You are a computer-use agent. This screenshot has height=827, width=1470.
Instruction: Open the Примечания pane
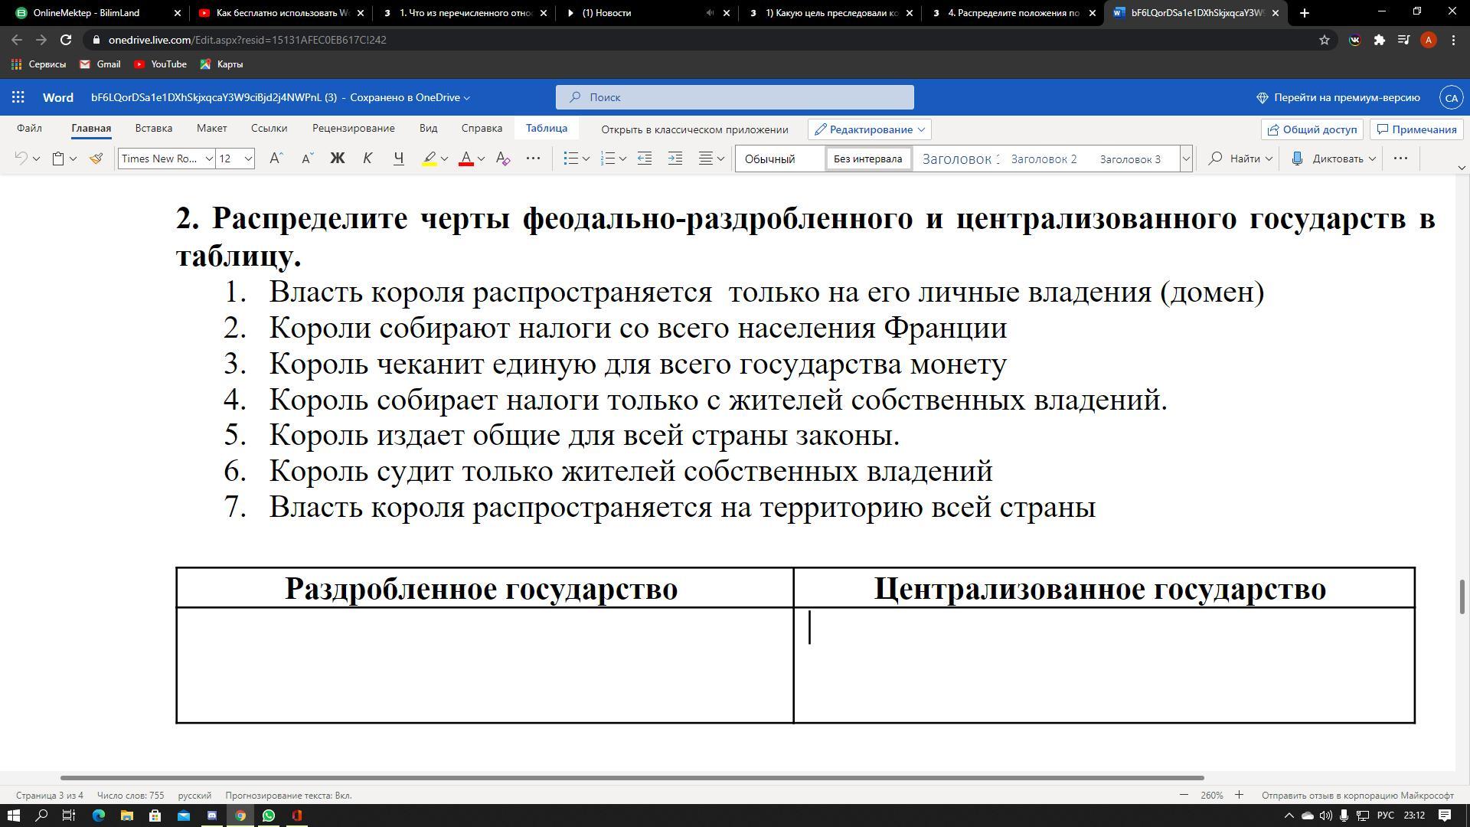click(x=1416, y=129)
